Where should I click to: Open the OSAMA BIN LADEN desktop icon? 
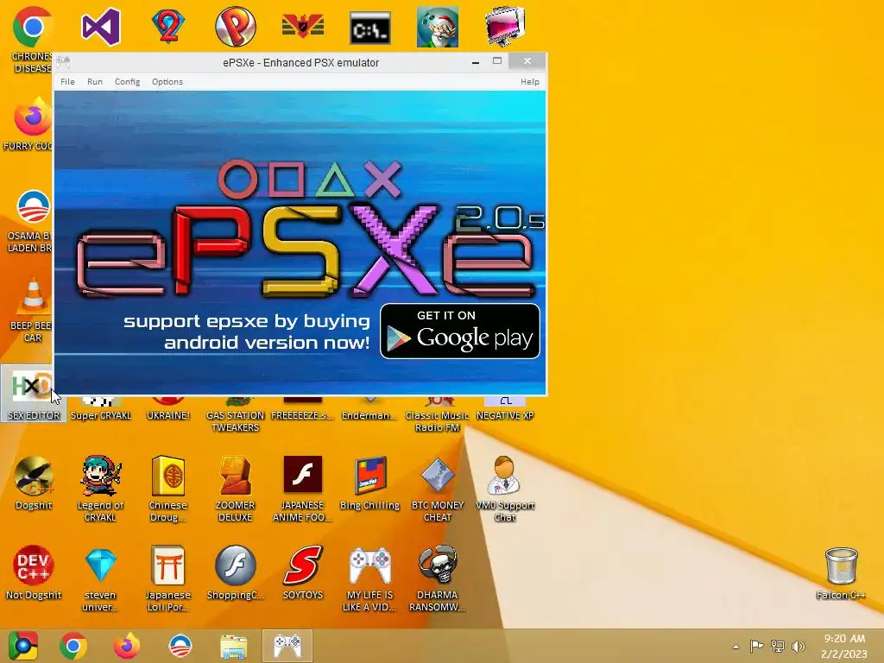coord(32,207)
